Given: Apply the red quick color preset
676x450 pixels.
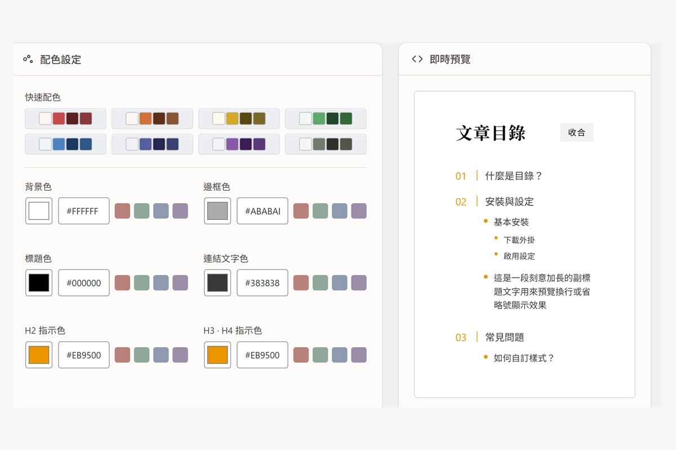Looking at the screenshot, I should click(x=65, y=119).
